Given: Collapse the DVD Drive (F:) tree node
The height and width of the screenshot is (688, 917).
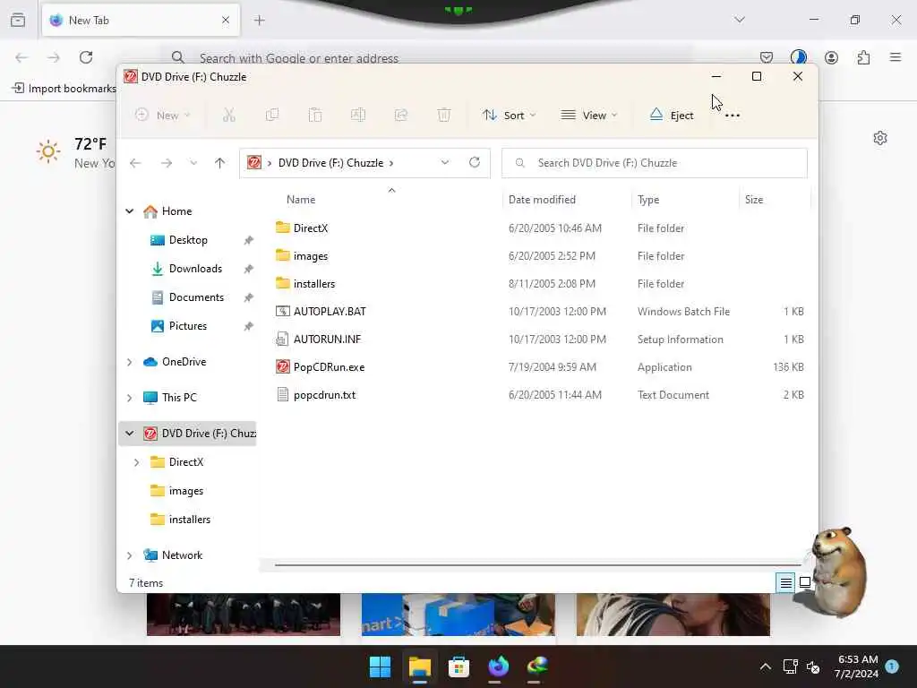Looking at the screenshot, I should click(129, 434).
